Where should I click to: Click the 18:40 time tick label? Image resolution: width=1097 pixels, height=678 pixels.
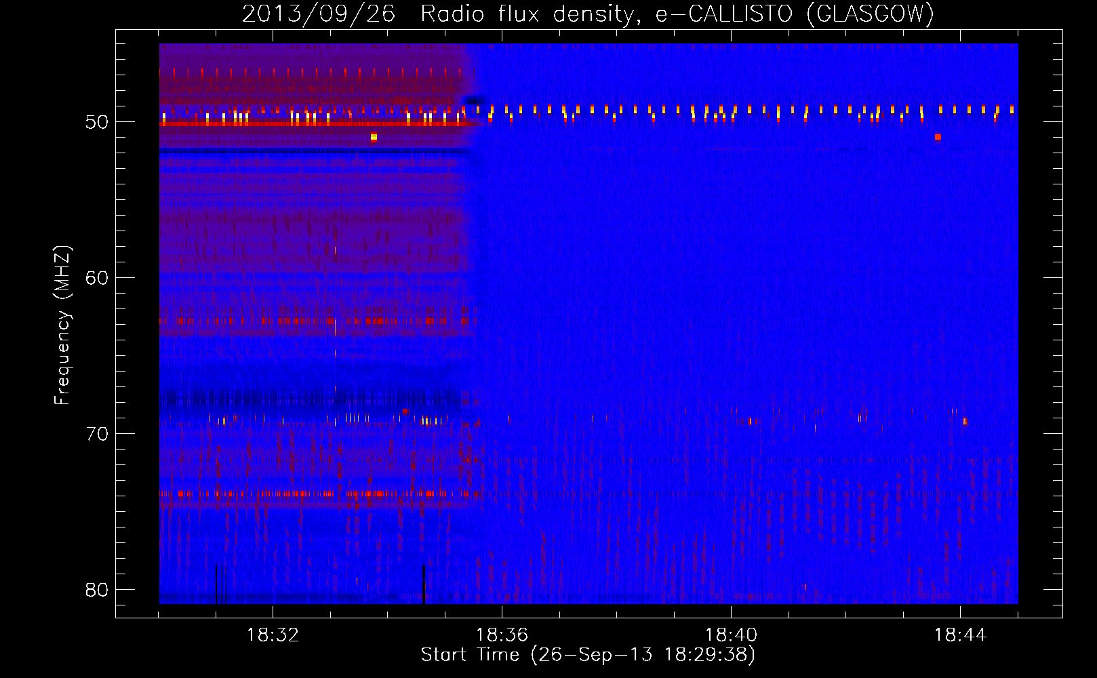[731, 635]
